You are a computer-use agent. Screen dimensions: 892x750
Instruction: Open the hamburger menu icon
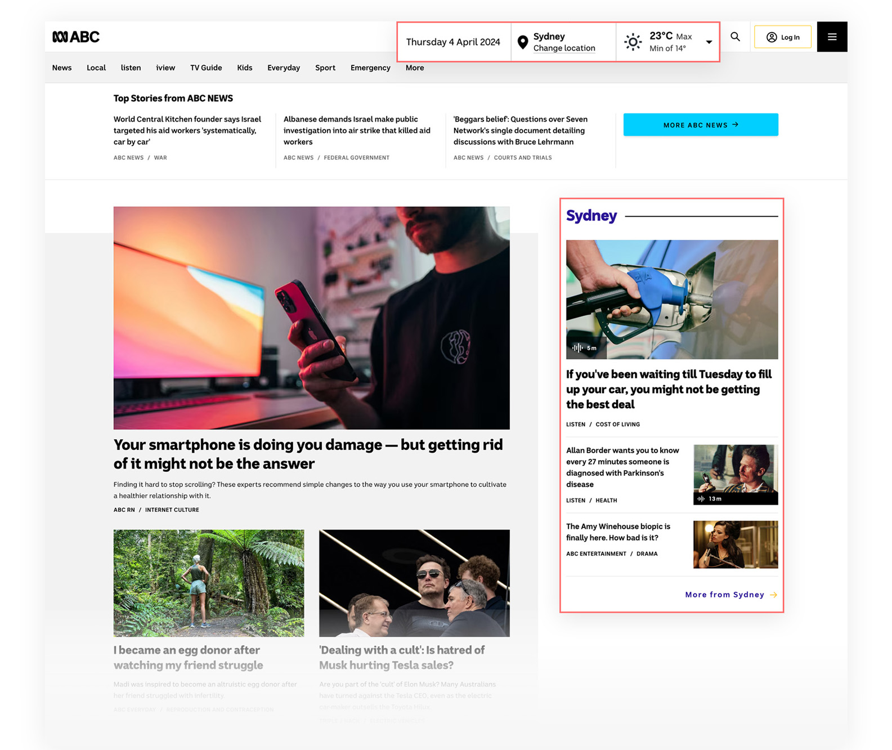click(832, 37)
